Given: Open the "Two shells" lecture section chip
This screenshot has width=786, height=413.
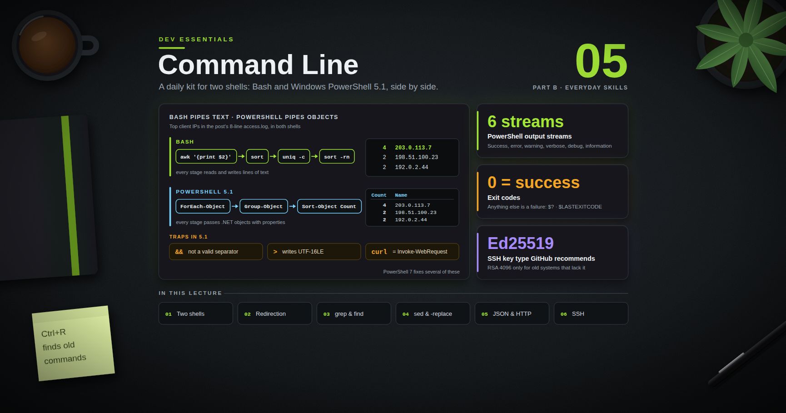Looking at the screenshot, I should click(x=195, y=313).
